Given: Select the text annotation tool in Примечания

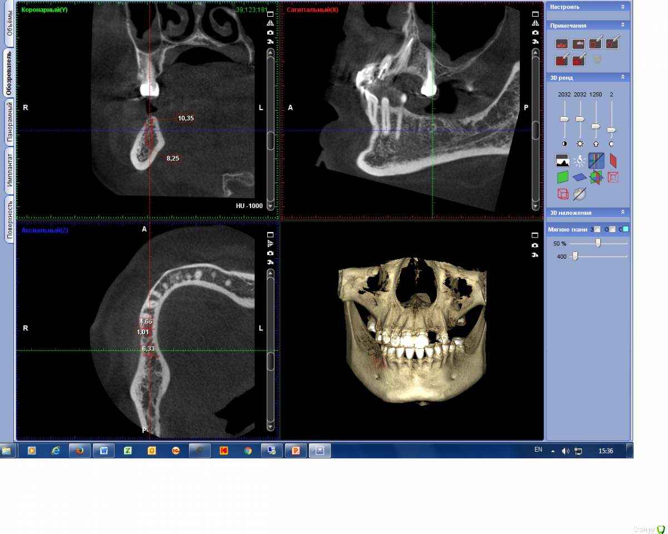Looking at the screenshot, I should [x=562, y=44].
